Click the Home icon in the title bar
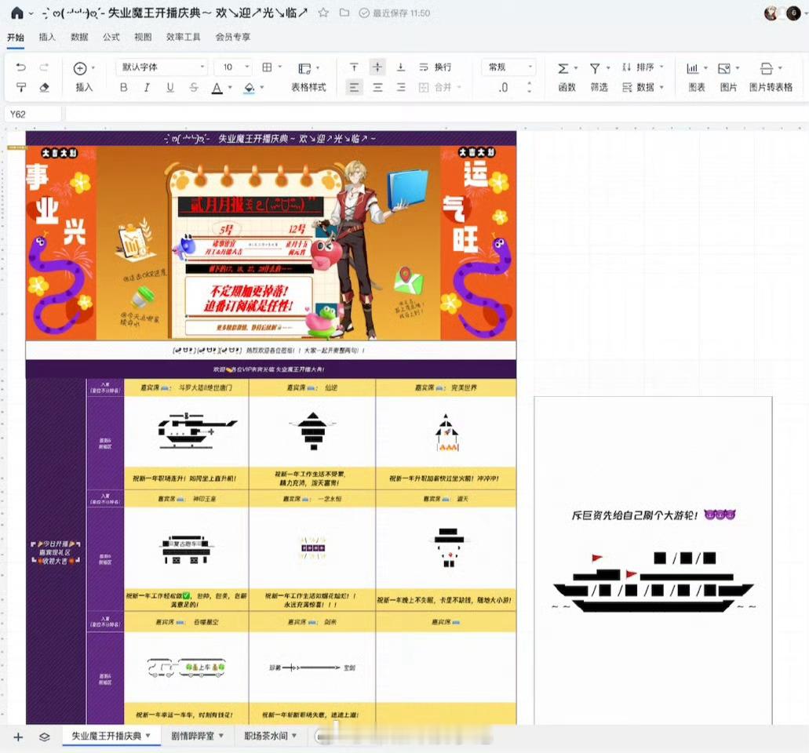 coord(17,13)
